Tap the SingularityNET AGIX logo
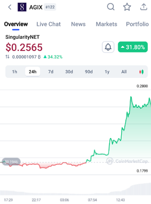The width and height of the screenshot is (151, 204). pyautogui.click(x=22, y=7)
